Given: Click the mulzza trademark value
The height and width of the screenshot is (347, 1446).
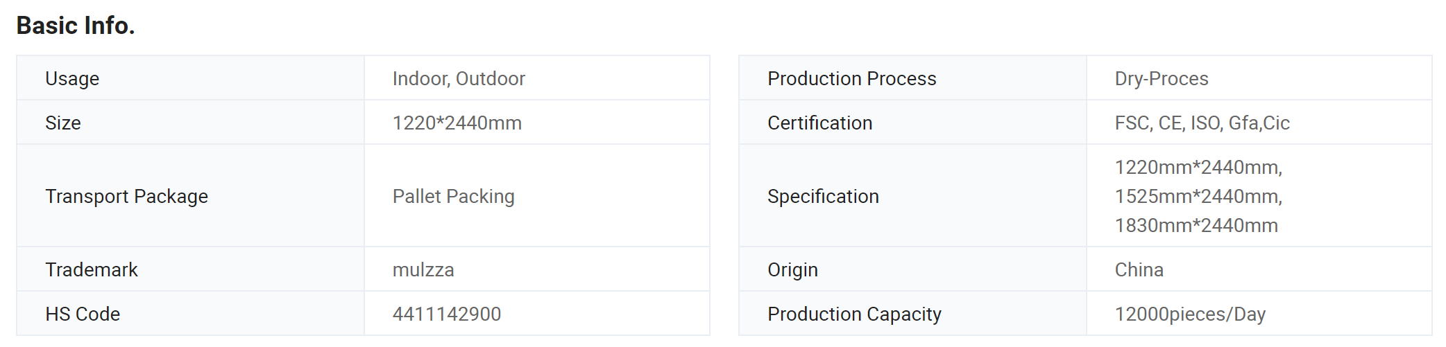Looking at the screenshot, I should (x=423, y=269).
